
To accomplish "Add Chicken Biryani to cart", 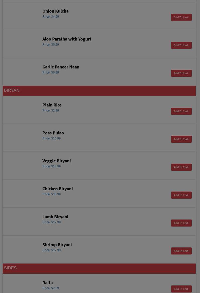I will click(x=181, y=195).
